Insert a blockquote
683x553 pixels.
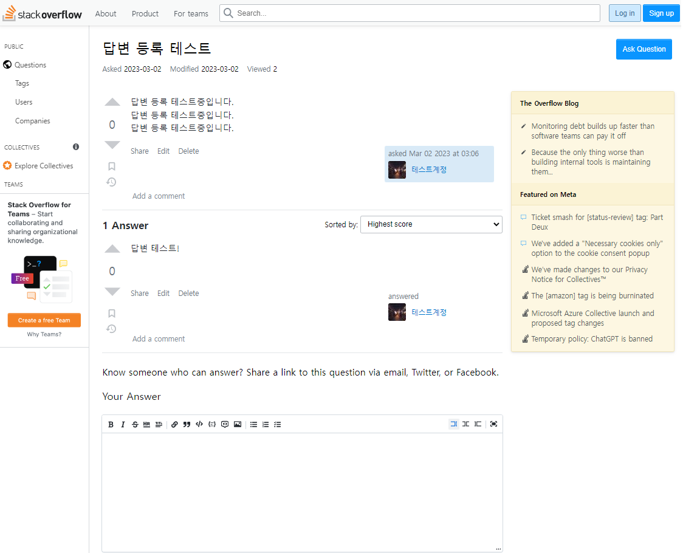187,424
